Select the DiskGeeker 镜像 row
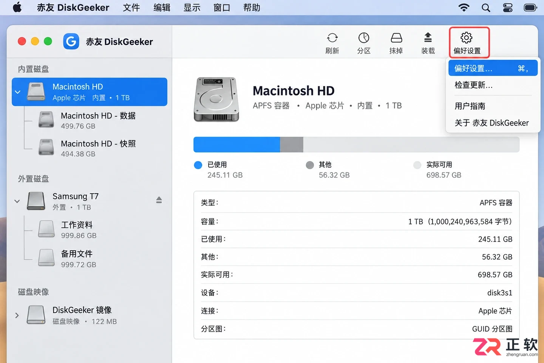Screen dimensions: 544x363 90,315
